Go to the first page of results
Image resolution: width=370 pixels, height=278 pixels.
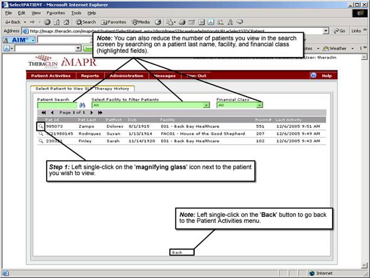tap(44, 112)
